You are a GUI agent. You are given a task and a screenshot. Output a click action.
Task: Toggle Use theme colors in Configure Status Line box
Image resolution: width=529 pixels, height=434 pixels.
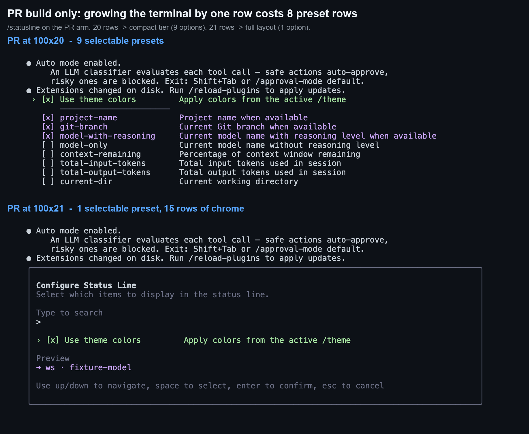tap(53, 340)
